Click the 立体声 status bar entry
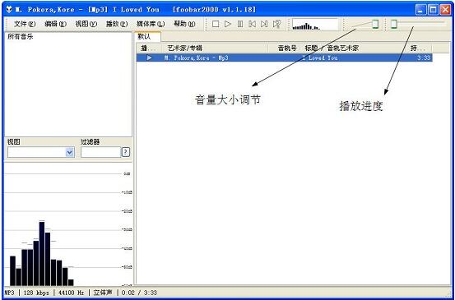Viewport: 455px width, 300px height. [103, 293]
